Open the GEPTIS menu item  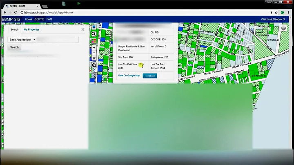pyautogui.click(x=39, y=19)
